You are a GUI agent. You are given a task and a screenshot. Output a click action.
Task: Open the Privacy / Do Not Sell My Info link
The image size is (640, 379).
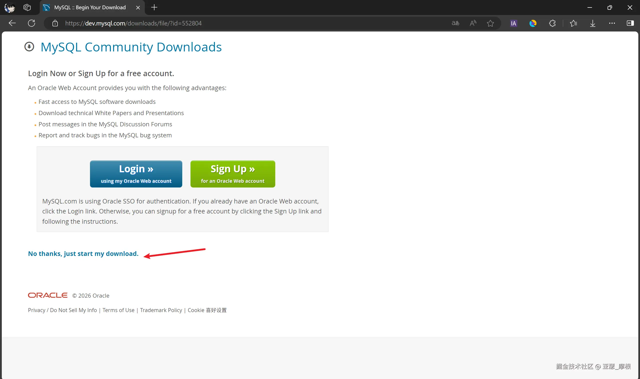pyautogui.click(x=62, y=310)
